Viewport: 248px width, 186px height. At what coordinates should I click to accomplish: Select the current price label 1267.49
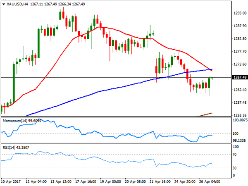click(x=240, y=77)
